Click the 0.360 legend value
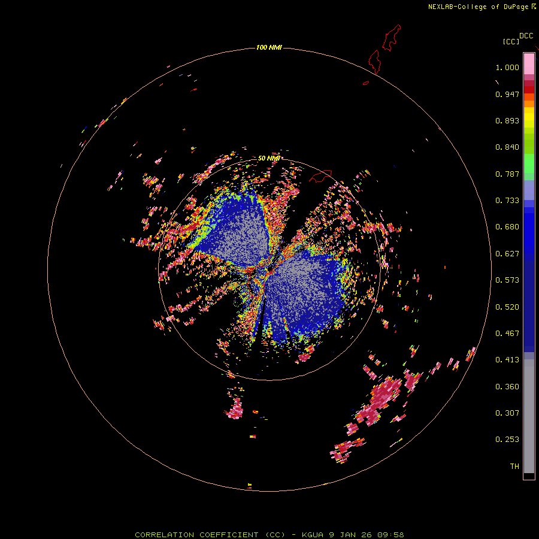Screen dimensions: 539x539 [x=507, y=387]
